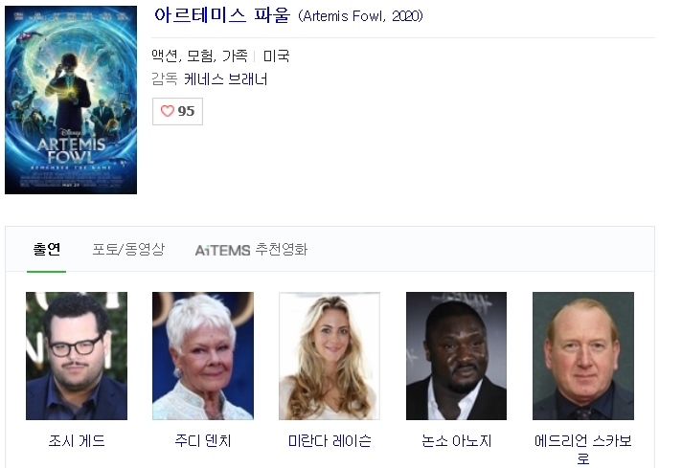Open the AiTEMS 추천영화 tab
The height and width of the screenshot is (468, 682).
coord(251,250)
